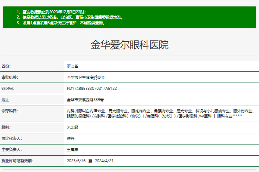Click legal representative name 许丹
This screenshot has height=172, width=259.
click(x=71, y=138)
